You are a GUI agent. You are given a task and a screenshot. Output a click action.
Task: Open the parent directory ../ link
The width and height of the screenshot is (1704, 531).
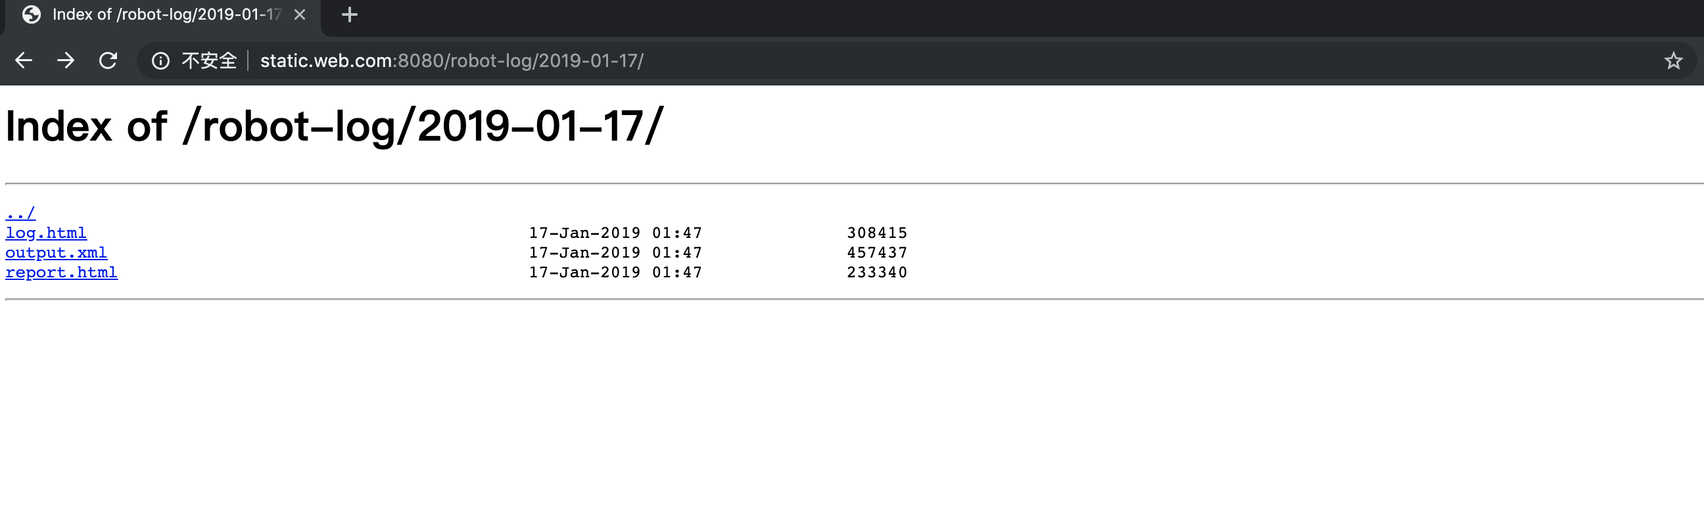[x=20, y=213]
